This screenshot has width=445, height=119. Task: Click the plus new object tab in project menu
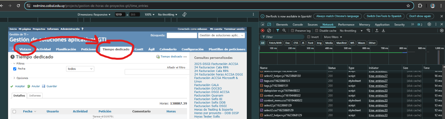[13, 49]
